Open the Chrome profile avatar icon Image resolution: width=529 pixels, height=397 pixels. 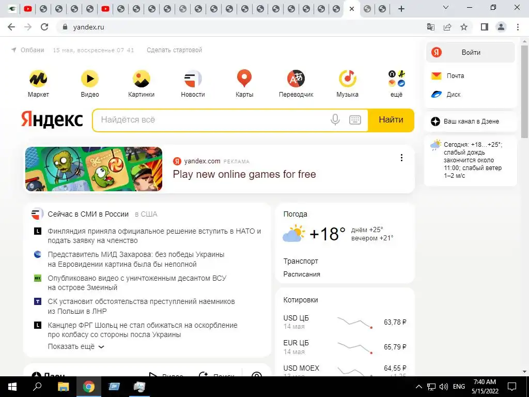(x=501, y=27)
